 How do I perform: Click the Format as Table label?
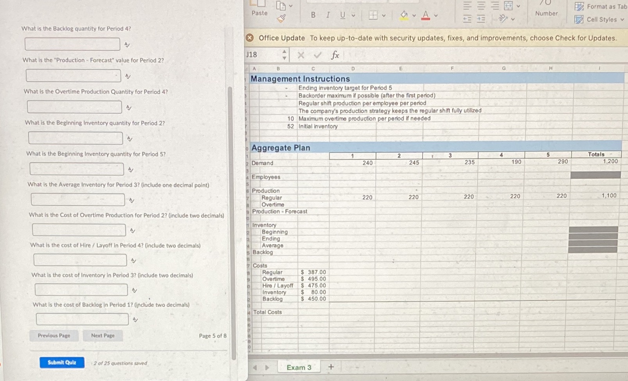[607, 6]
